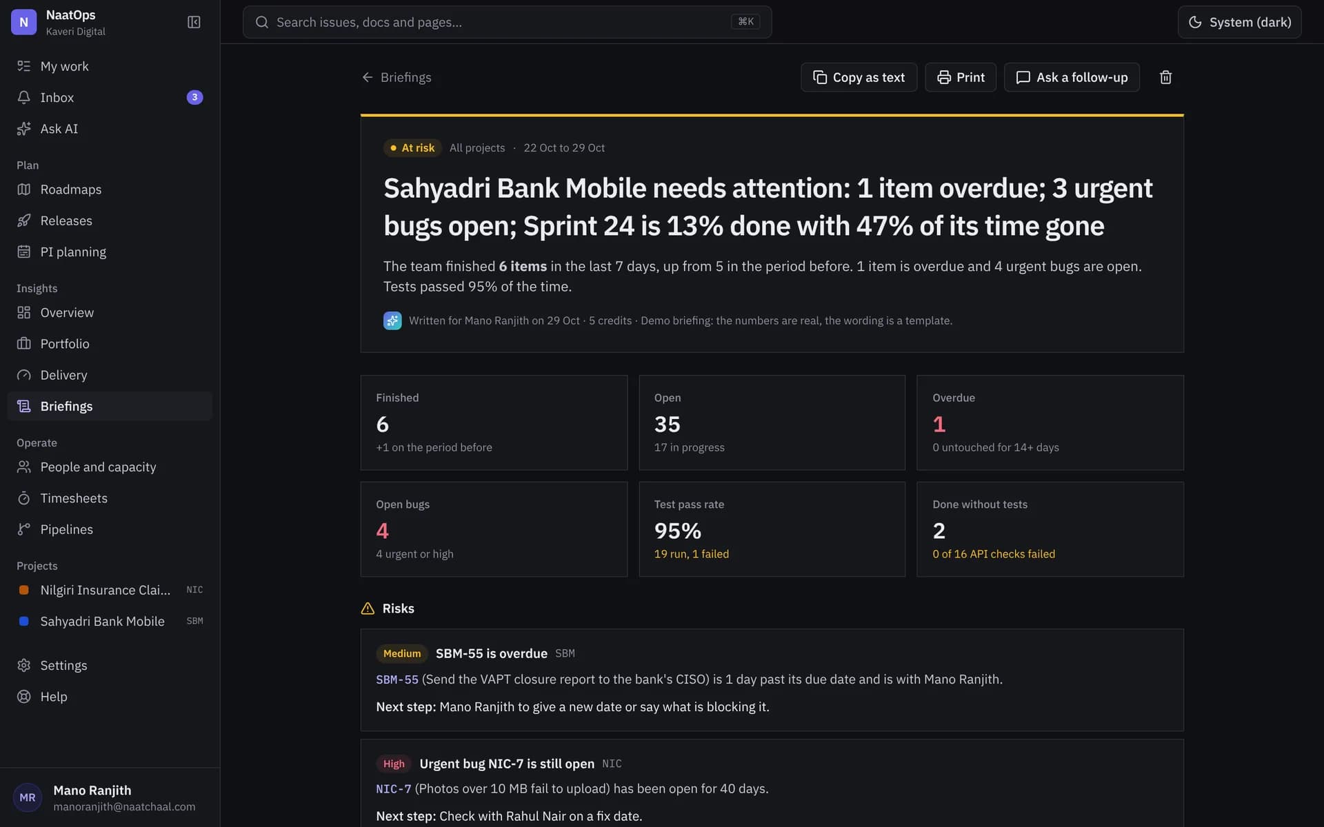Screen dimensions: 1324x827
Task: Open the Test pass rate card
Action: click(772, 529)
